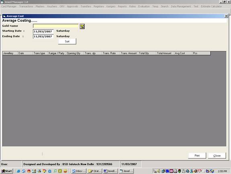Launch Internet Explorer from quick launch bar
The image size is (231, 174).
[18, 171]
